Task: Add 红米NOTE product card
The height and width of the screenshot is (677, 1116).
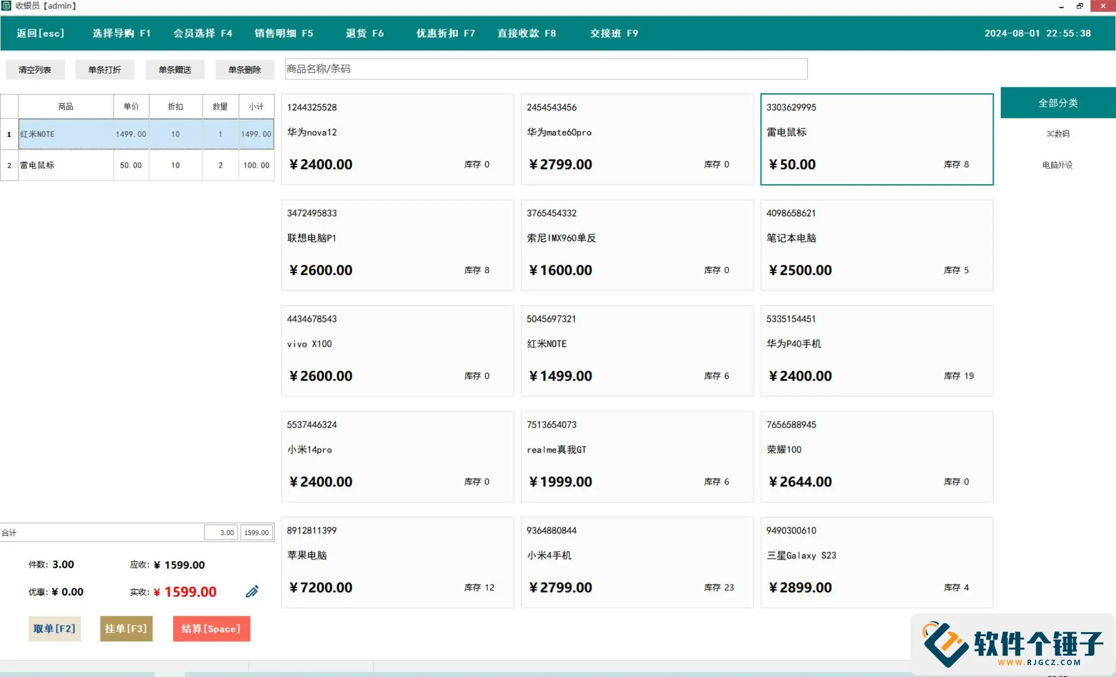Action: pyautogui.click(x=637, y=351)
